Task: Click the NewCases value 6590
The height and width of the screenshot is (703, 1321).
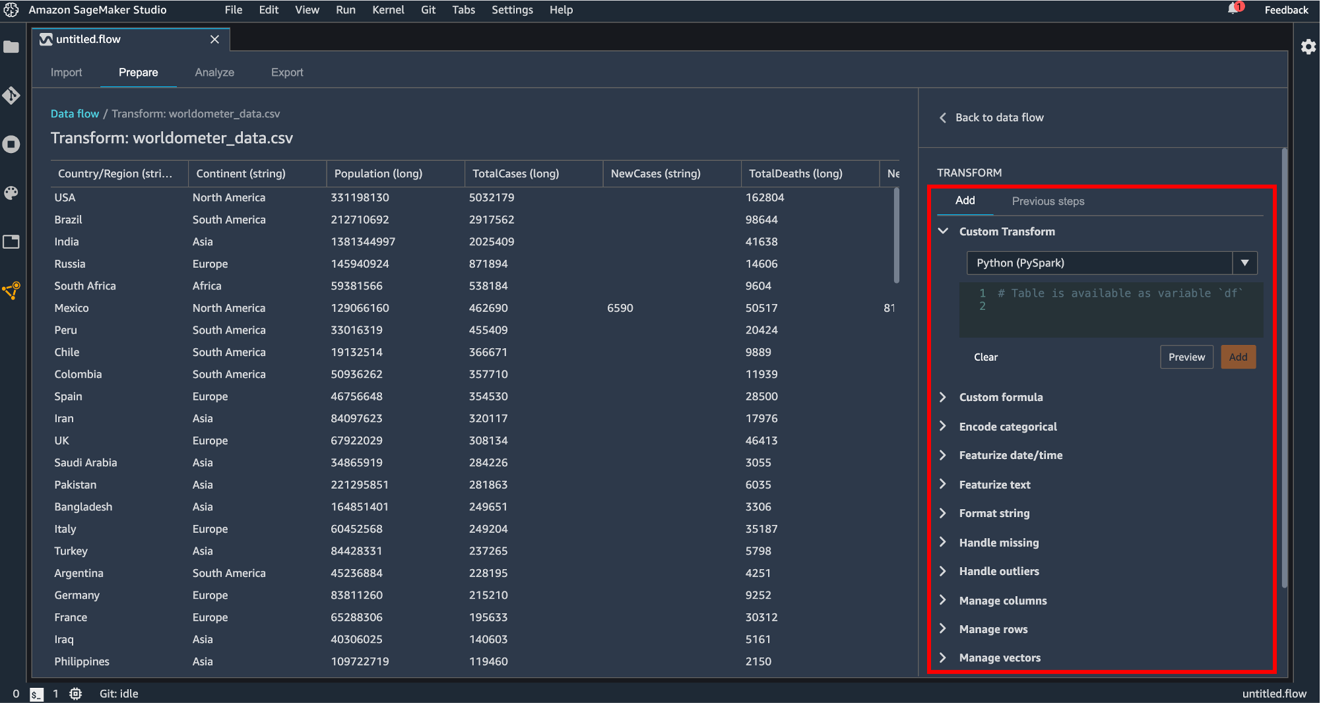Action: (x=620, y=308)
